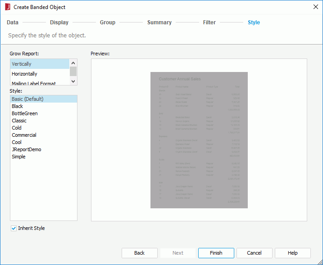Select Vertically in Grow Report list
Image resolution: width=323 pixels, height=265 pixels.
[40, 64]
